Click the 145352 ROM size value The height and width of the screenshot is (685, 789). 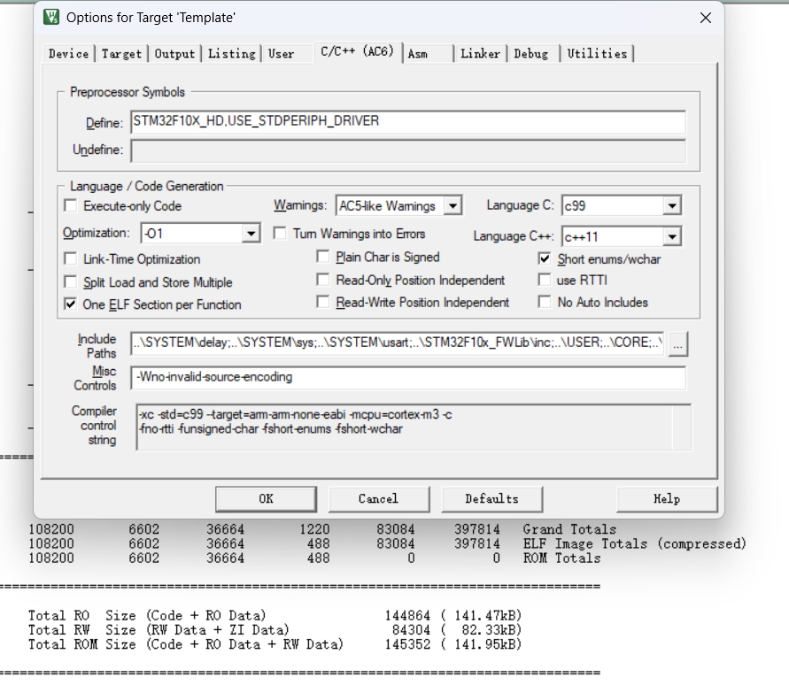click(407, 645)
